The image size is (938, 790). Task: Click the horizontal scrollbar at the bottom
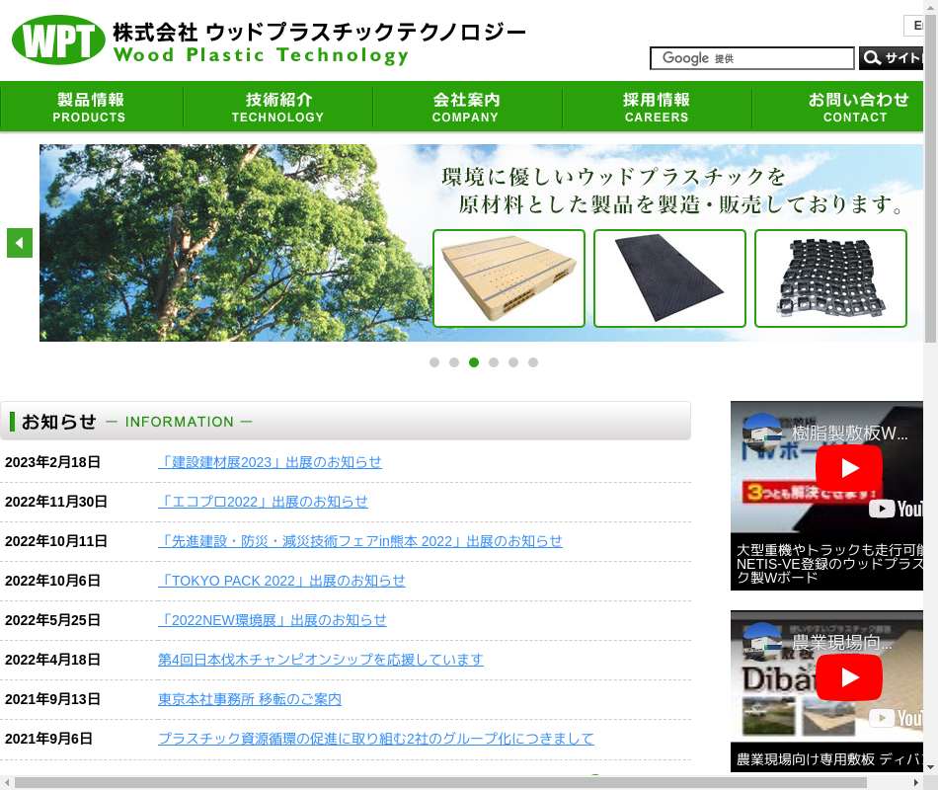coord(439,782)
